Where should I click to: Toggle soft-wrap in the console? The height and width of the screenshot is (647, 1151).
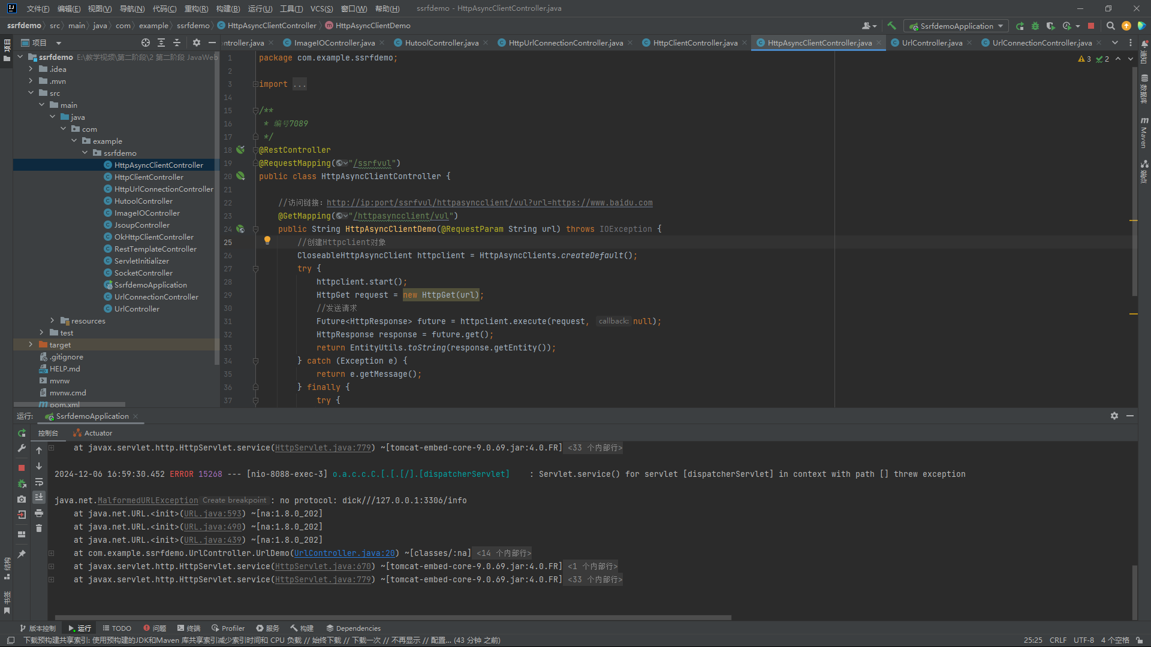point(39,482)
